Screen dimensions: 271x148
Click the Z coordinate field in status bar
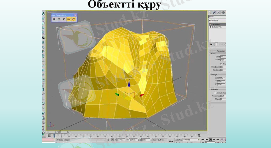coord(146,140)
